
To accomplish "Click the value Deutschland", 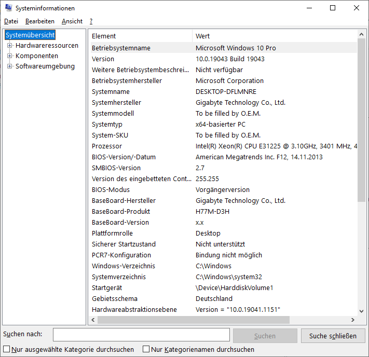I will tap(214, 299).
